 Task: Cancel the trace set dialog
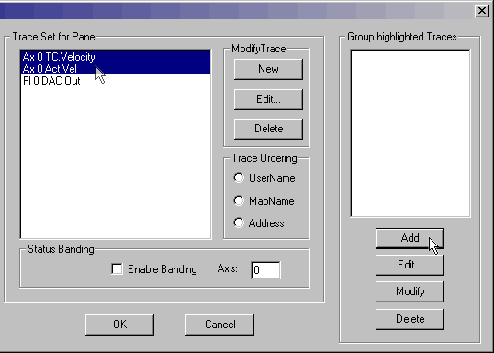(219, 325)
